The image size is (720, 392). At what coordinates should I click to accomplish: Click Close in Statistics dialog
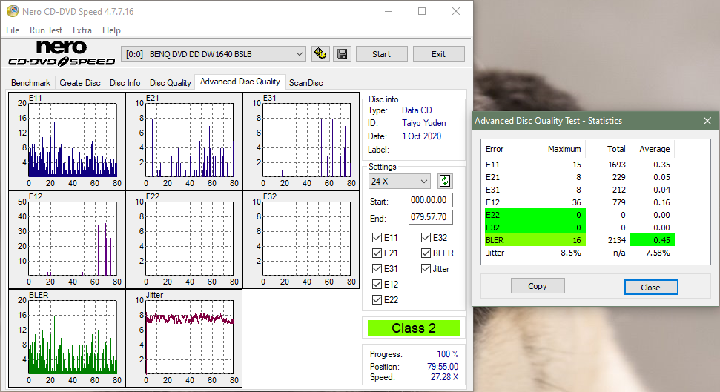650,288
